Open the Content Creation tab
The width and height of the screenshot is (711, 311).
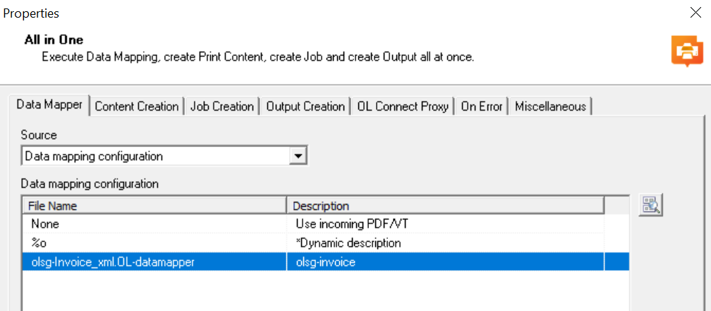(x=137, y=106)
